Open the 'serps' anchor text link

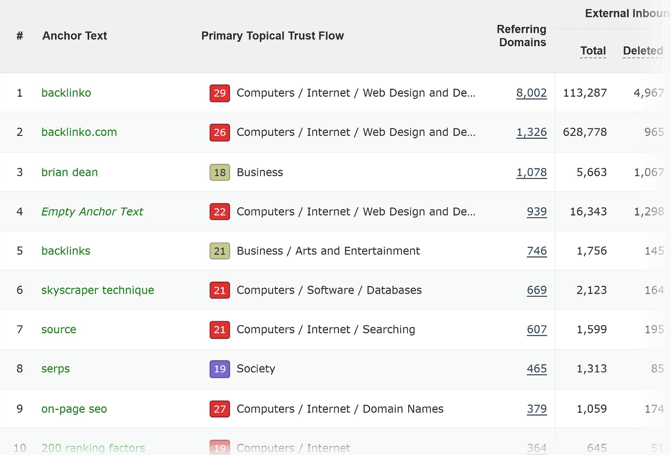coord(55,368)
